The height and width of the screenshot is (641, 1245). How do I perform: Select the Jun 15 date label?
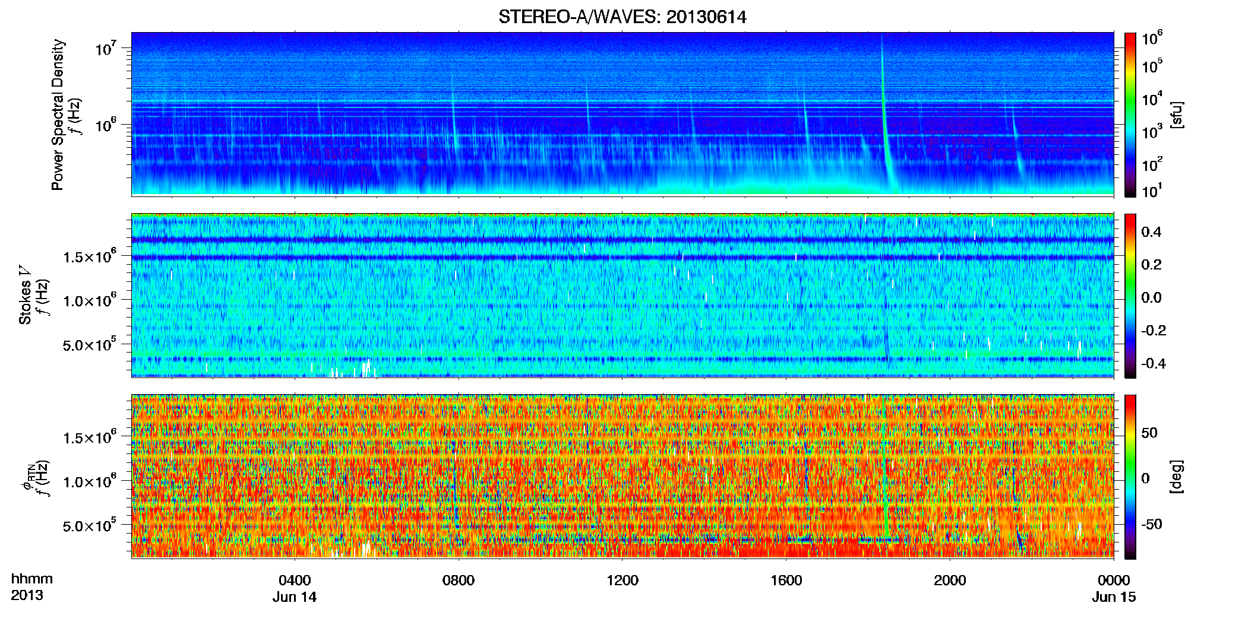(x=1114, y=597)
